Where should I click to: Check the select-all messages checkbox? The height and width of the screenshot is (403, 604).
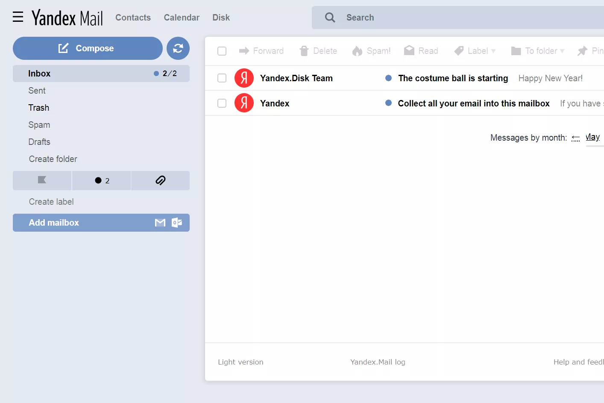(222, 50)
